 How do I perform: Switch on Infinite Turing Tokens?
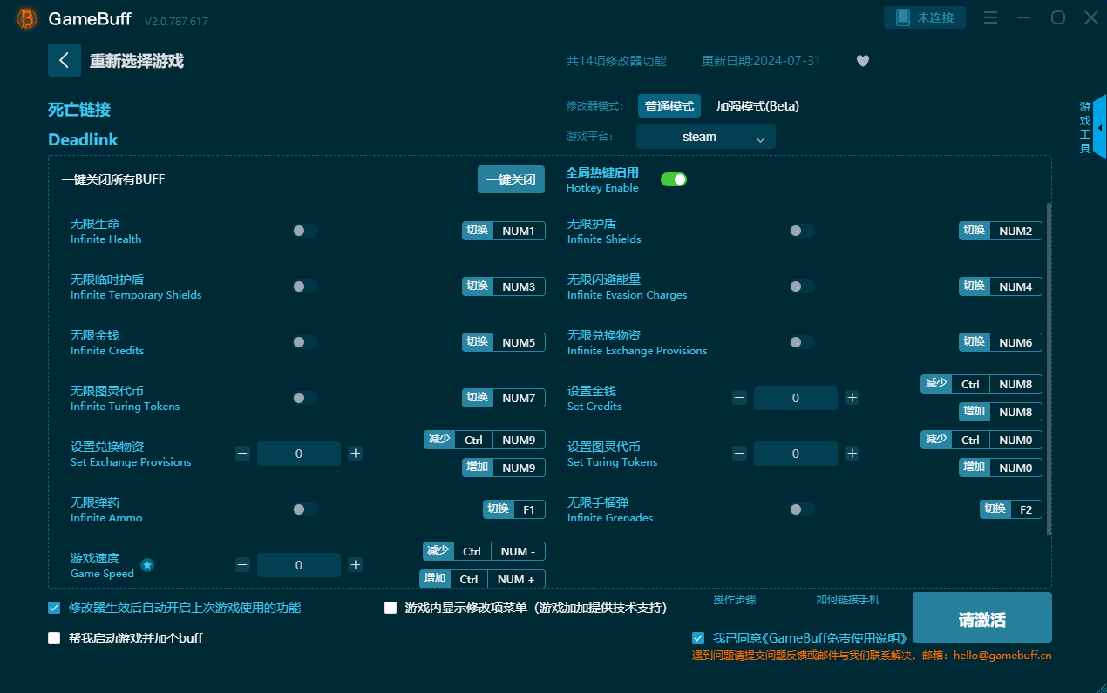point(305,398)
